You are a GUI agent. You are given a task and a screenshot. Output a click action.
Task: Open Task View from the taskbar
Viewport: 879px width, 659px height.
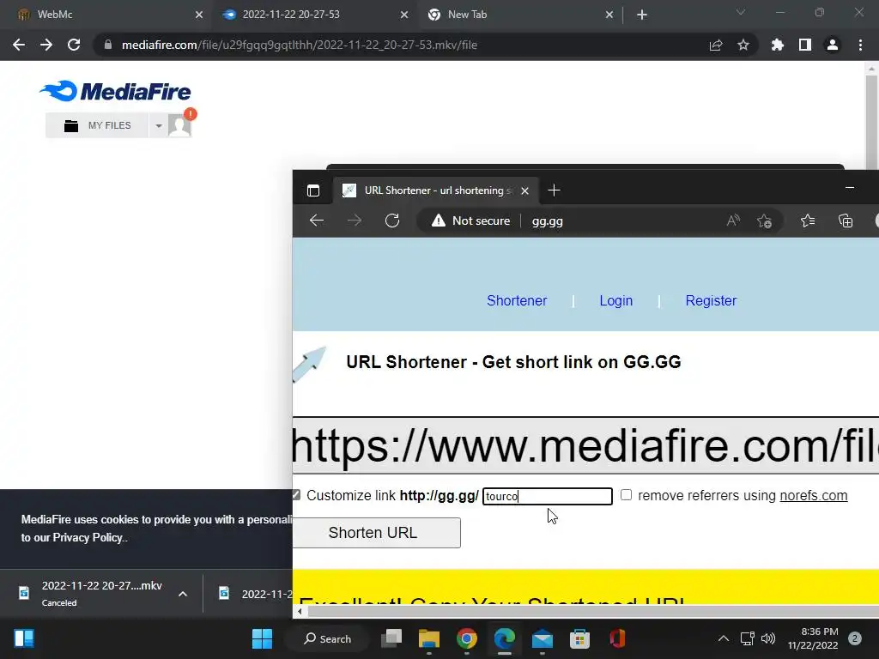click(391, 638)
